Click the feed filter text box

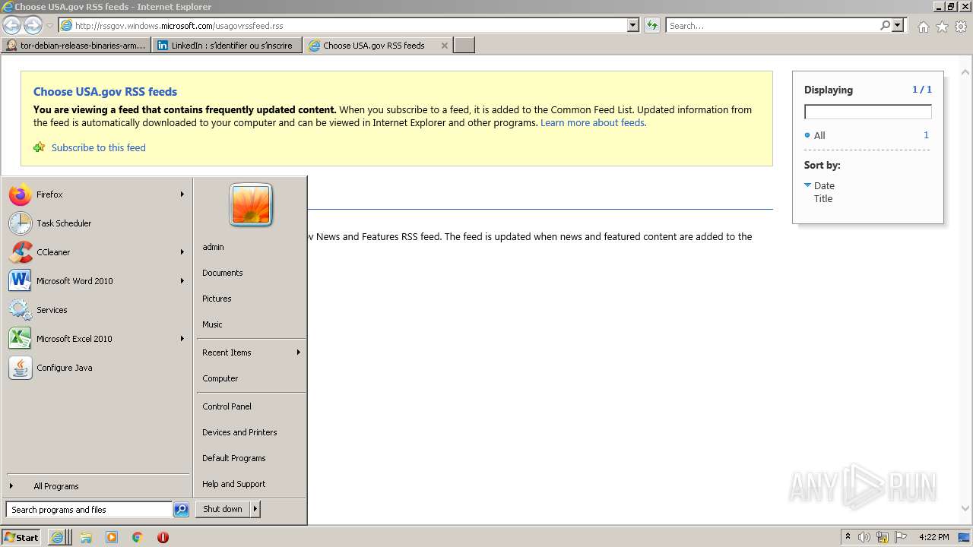pyautogui.click(x=867, y=112)
